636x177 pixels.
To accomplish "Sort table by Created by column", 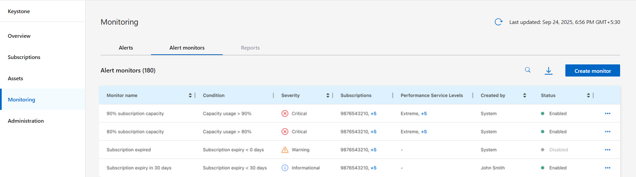I will point(524,95).
